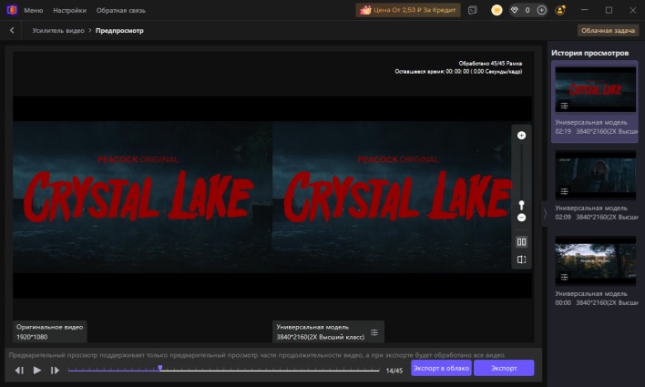
Task: Open settings icon on 02:09 thumbnail
Action: point(565,191)
